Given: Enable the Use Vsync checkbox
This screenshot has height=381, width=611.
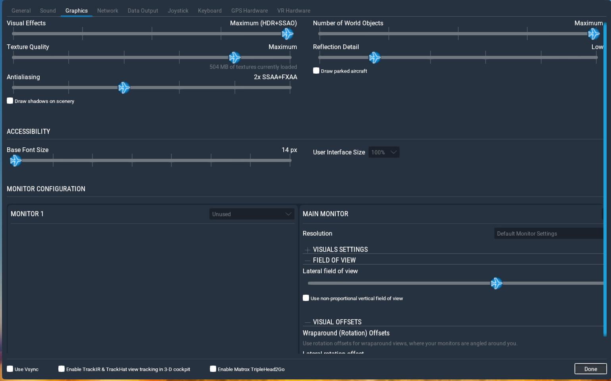Looking at the screenshot, I should coord(10,369).
